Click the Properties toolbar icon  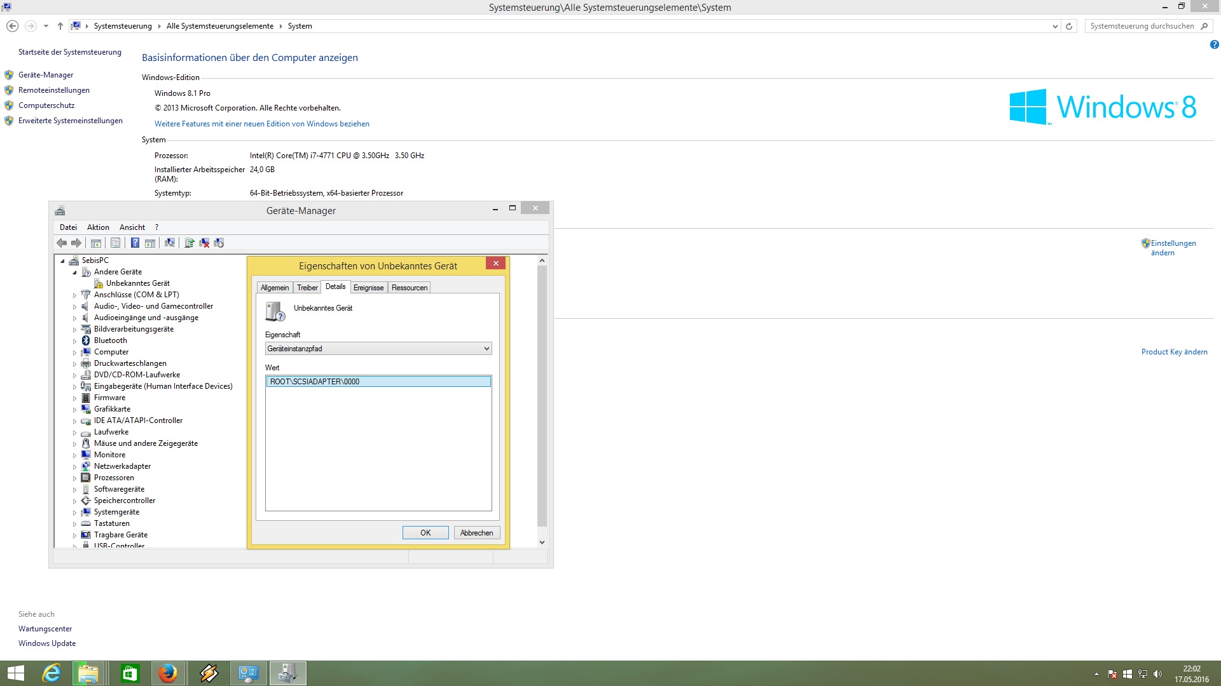[x=115, y=243]
